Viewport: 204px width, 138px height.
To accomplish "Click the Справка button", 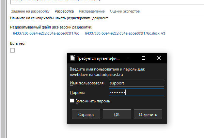I will click(86, 114).
